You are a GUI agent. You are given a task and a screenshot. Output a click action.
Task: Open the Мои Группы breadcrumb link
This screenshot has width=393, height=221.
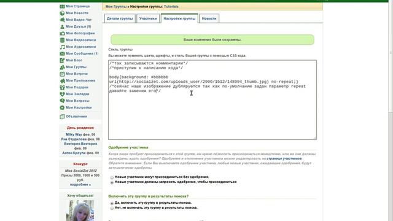tap(116, 7)
